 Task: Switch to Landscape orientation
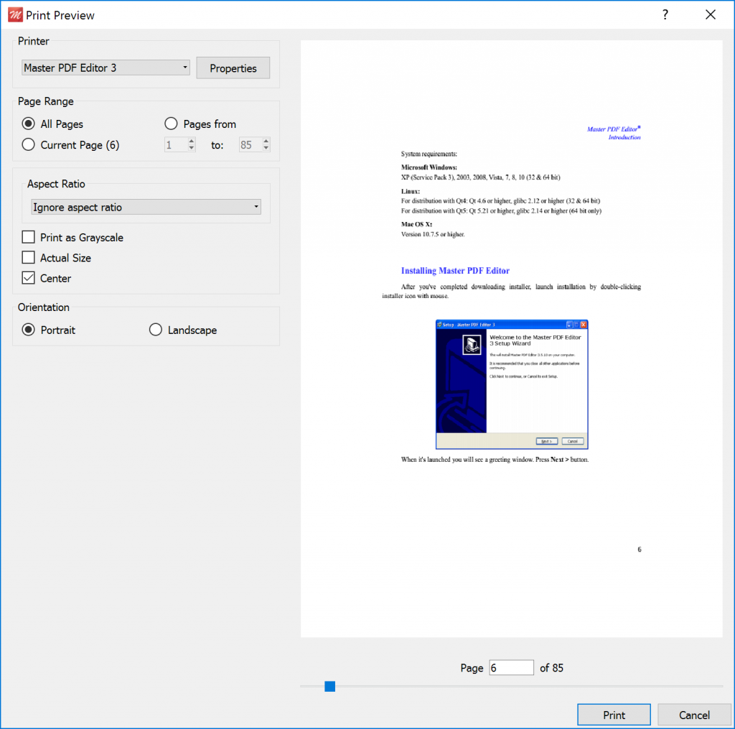tap(156, 330)
